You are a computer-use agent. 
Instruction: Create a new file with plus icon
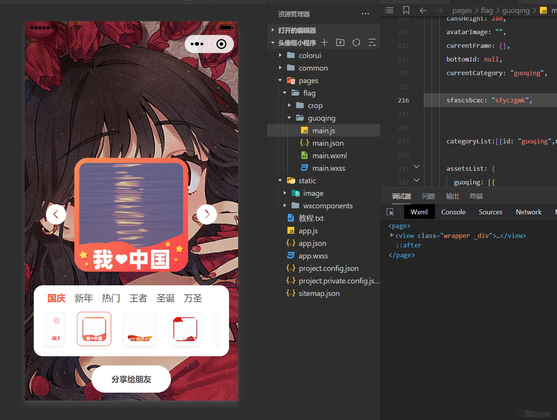click(x=325, y=42)
